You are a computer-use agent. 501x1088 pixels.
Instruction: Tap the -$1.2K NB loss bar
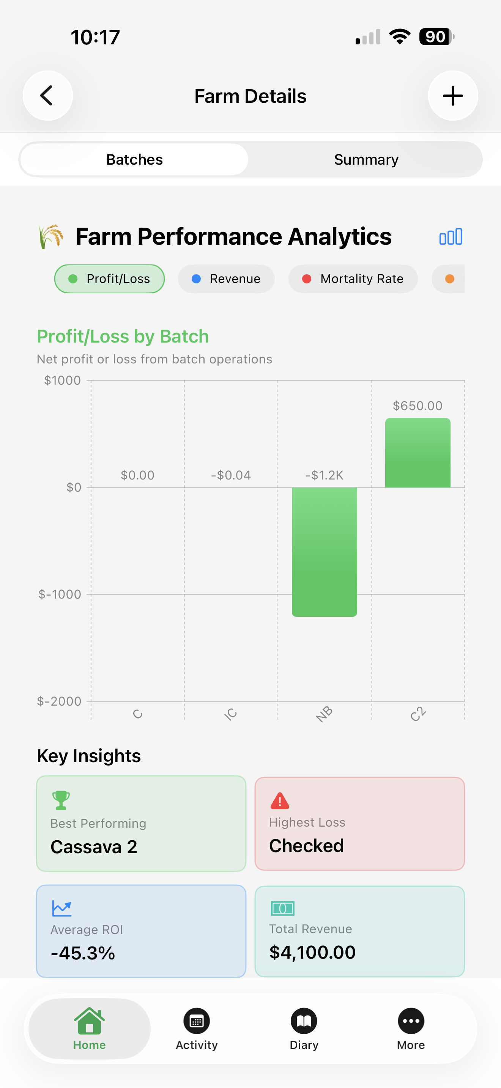pos(324,552)
